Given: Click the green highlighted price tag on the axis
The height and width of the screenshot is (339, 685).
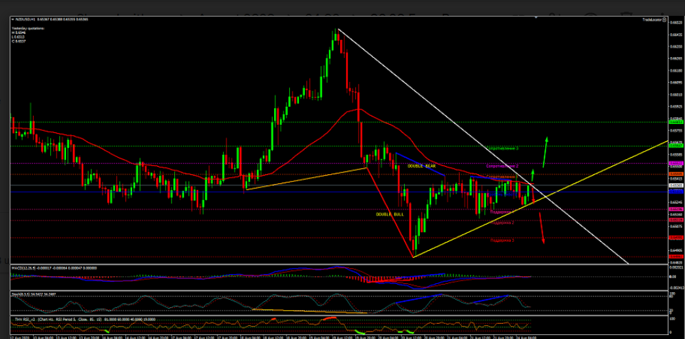Looking at the screenshot, I should pyautogui.click(x=676, y=122).
